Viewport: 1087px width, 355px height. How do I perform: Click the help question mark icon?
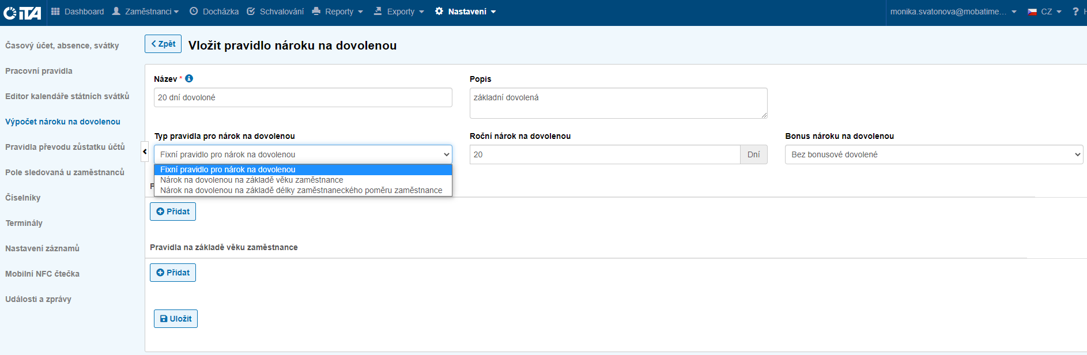click(x=1075, y=12)
